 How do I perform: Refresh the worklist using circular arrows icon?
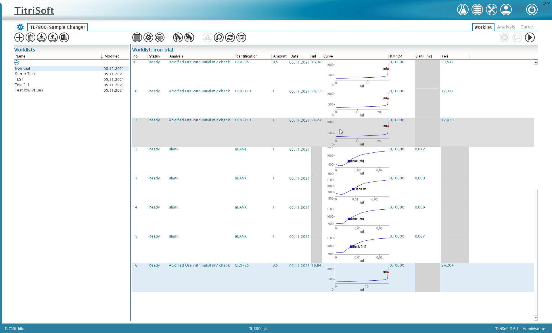[x=230, y=37]
